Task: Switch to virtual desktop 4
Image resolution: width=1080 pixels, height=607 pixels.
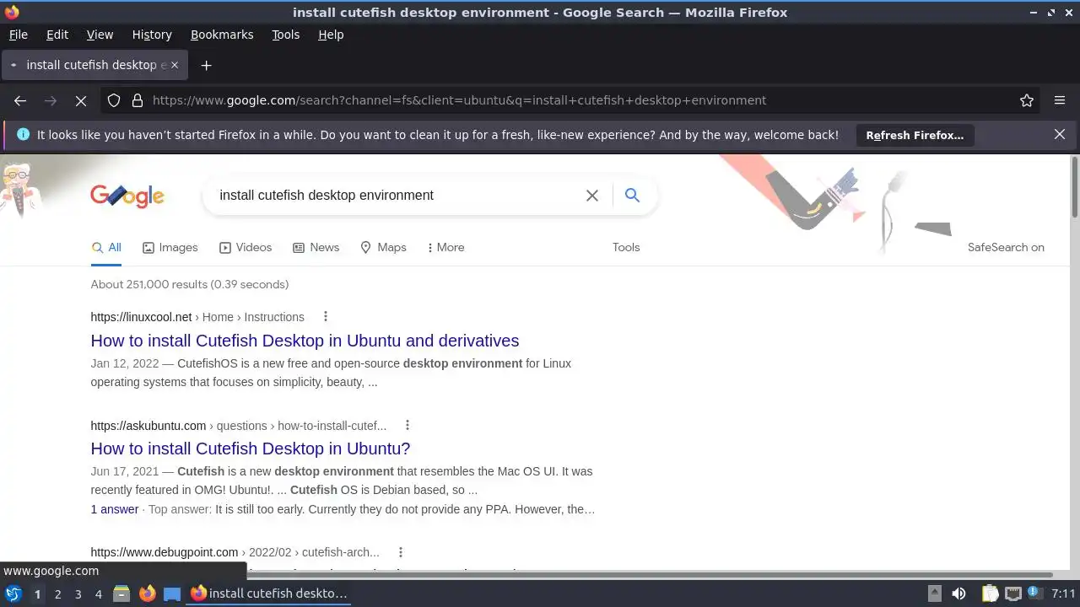Action: point(98,594)
